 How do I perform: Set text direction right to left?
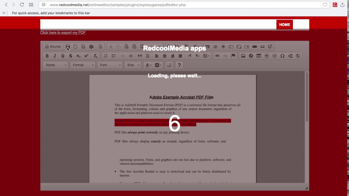(197, 56)
